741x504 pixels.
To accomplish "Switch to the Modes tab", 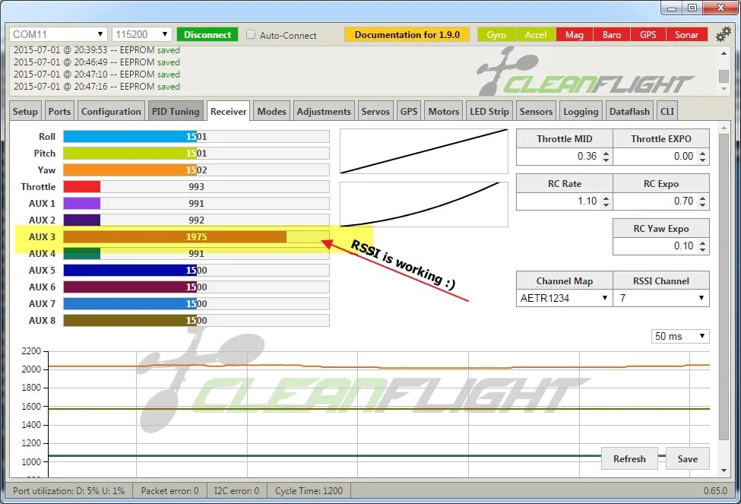I will [272, 112].
